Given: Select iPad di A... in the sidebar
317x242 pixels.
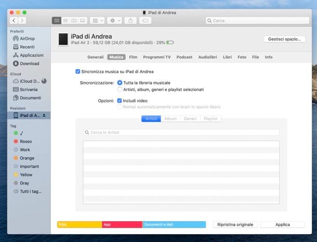Looking at the screenshot, I should click(x=29, y=115).
